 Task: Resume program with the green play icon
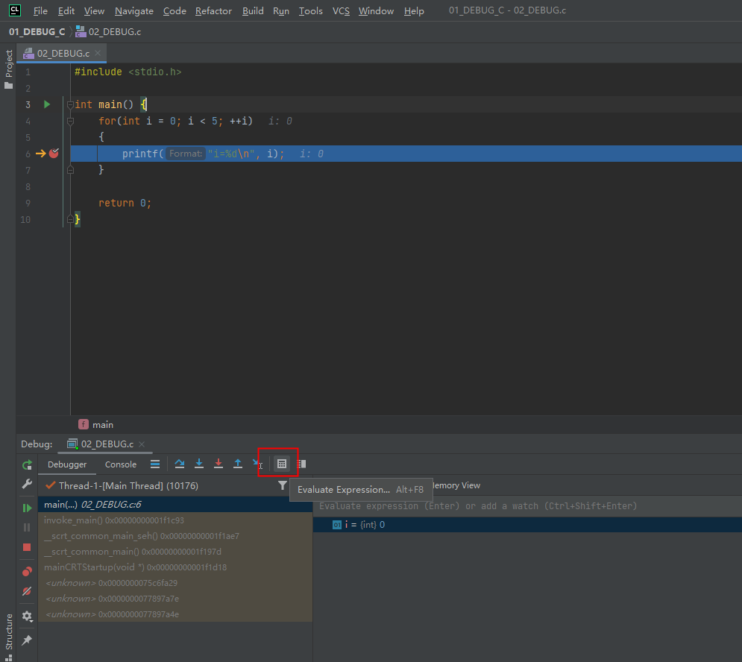coord(27,508)
